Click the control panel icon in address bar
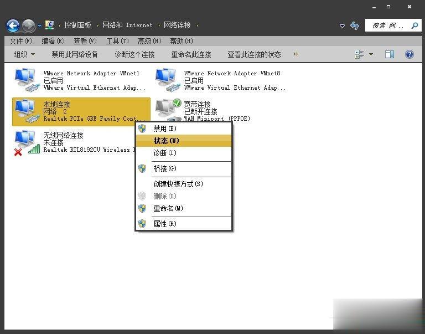 49,25
